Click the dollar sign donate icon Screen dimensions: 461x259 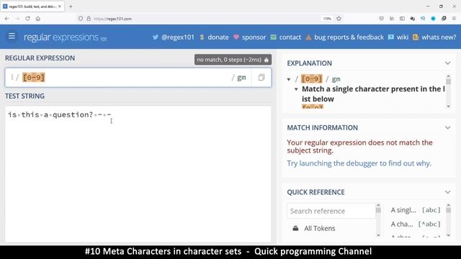click(202, 37)
